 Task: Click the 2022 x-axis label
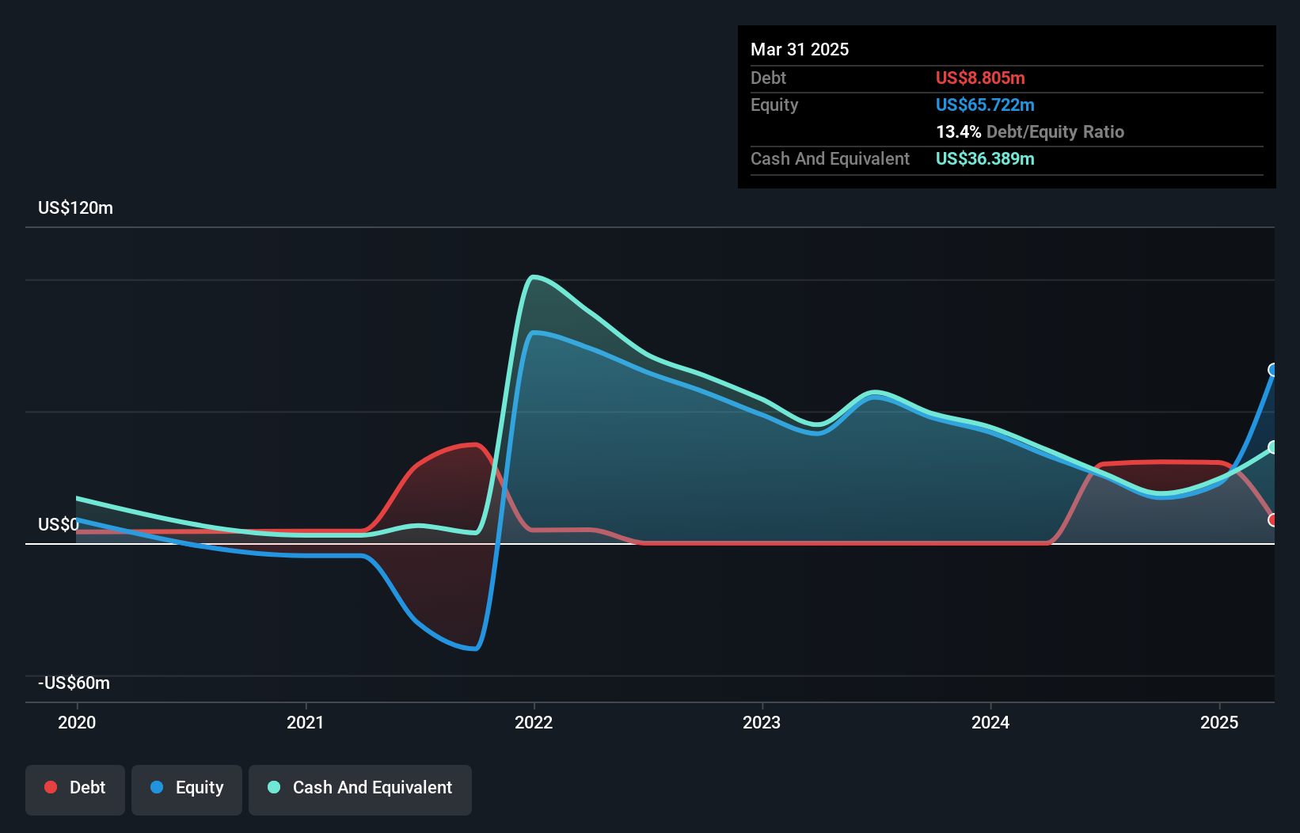(534, 722)
